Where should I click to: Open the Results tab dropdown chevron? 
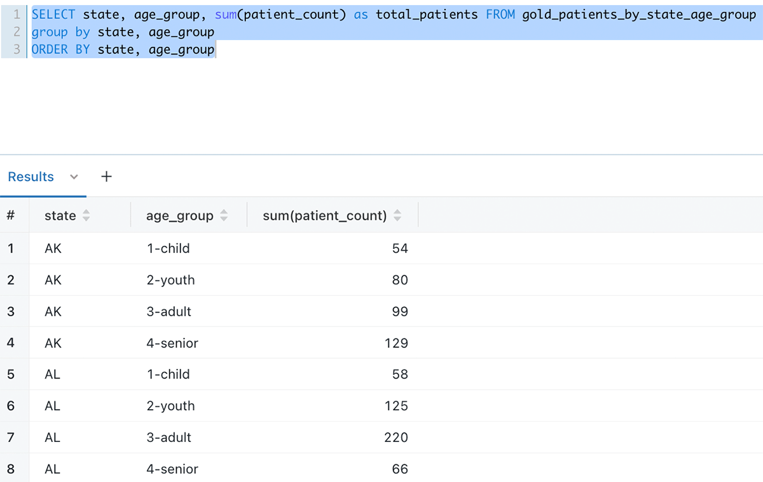tap(74, 177)
